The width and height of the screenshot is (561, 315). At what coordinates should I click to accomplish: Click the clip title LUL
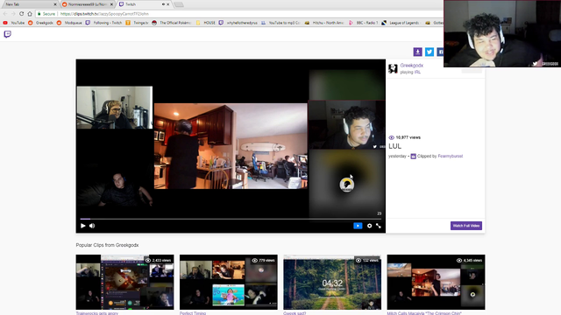pyautogui.click(x=395, y=146)
